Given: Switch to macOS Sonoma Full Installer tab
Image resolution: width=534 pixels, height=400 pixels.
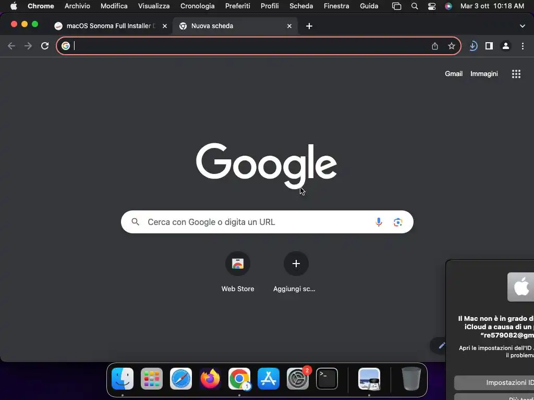Looking at the screenshot, I should point(111,26).
